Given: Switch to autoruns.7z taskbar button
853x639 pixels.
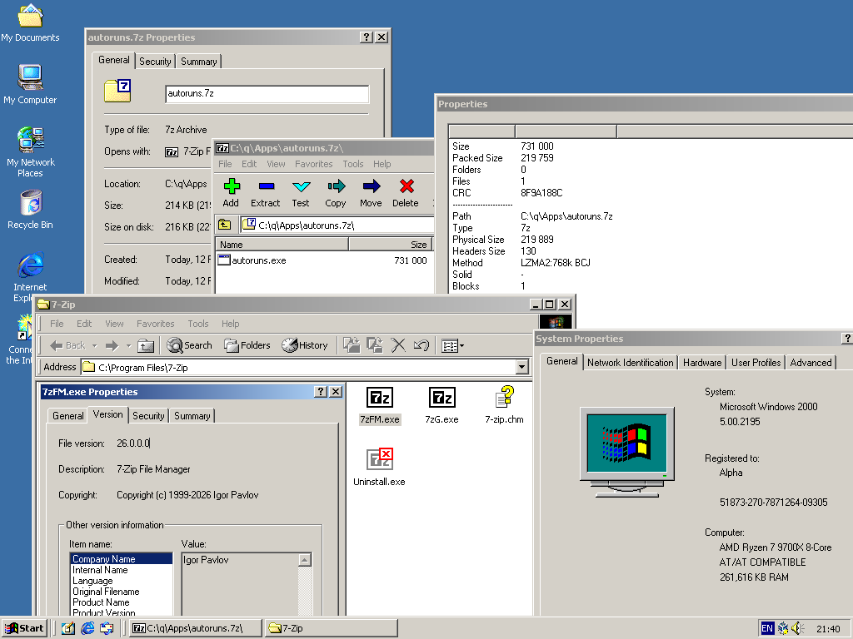Looking at the screenshot, I should click(x=195, y=628).
